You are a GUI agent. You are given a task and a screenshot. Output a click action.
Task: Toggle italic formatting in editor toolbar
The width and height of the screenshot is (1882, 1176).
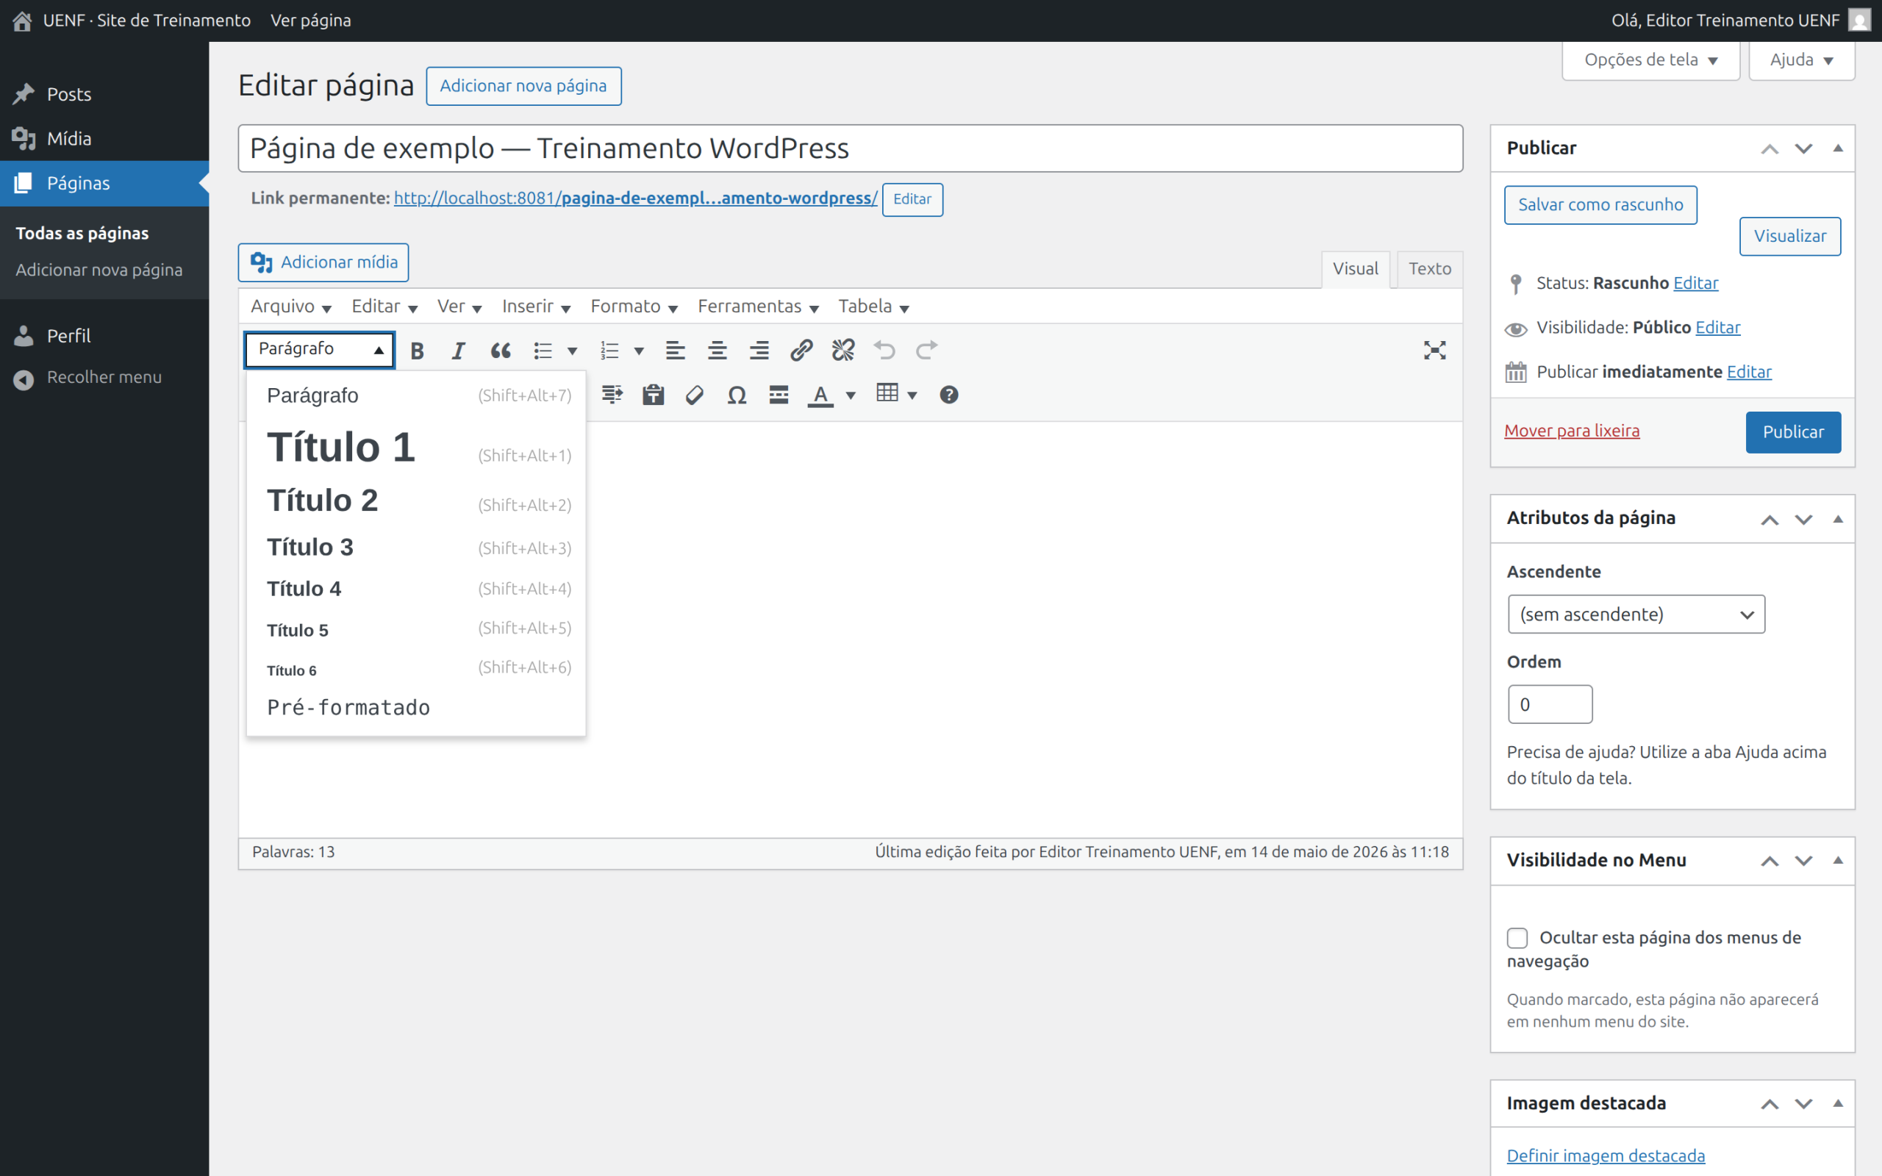point(458,351)
